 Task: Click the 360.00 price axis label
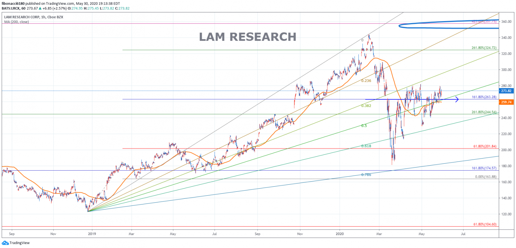point(507,21)
